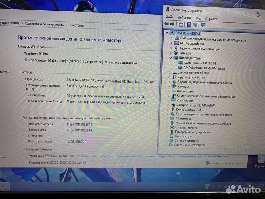Click Изменить ключ продукта link
265x199 pixels.
[x=226, y=163]
